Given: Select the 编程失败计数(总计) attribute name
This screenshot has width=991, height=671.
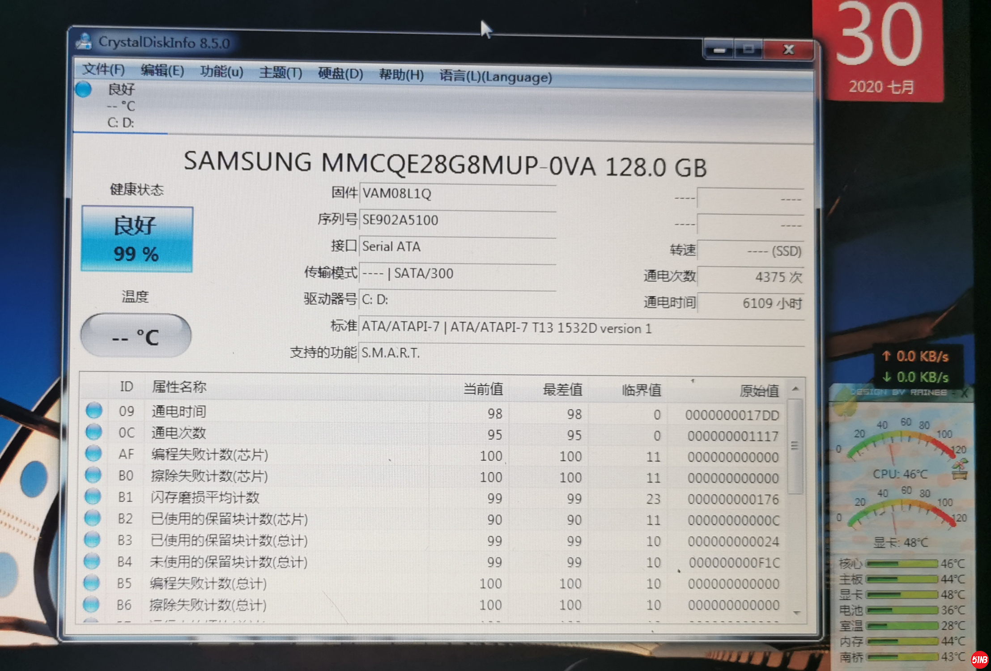Looking at the screenshot, I should (x=208, y=583).
